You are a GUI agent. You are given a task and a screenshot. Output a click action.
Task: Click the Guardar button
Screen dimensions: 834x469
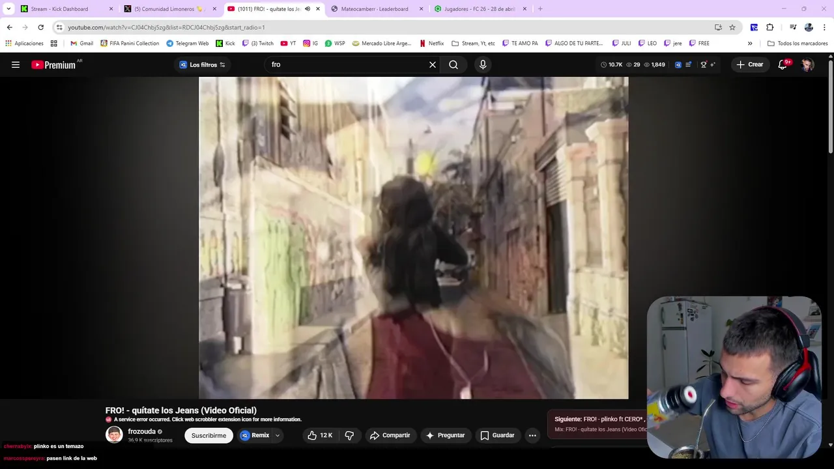pos(498,435)
